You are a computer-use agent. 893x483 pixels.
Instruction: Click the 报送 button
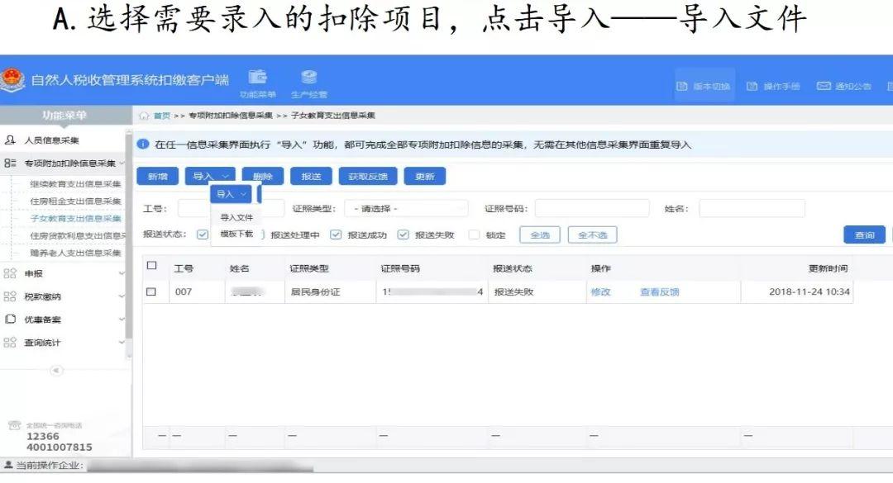coord(311,177)
